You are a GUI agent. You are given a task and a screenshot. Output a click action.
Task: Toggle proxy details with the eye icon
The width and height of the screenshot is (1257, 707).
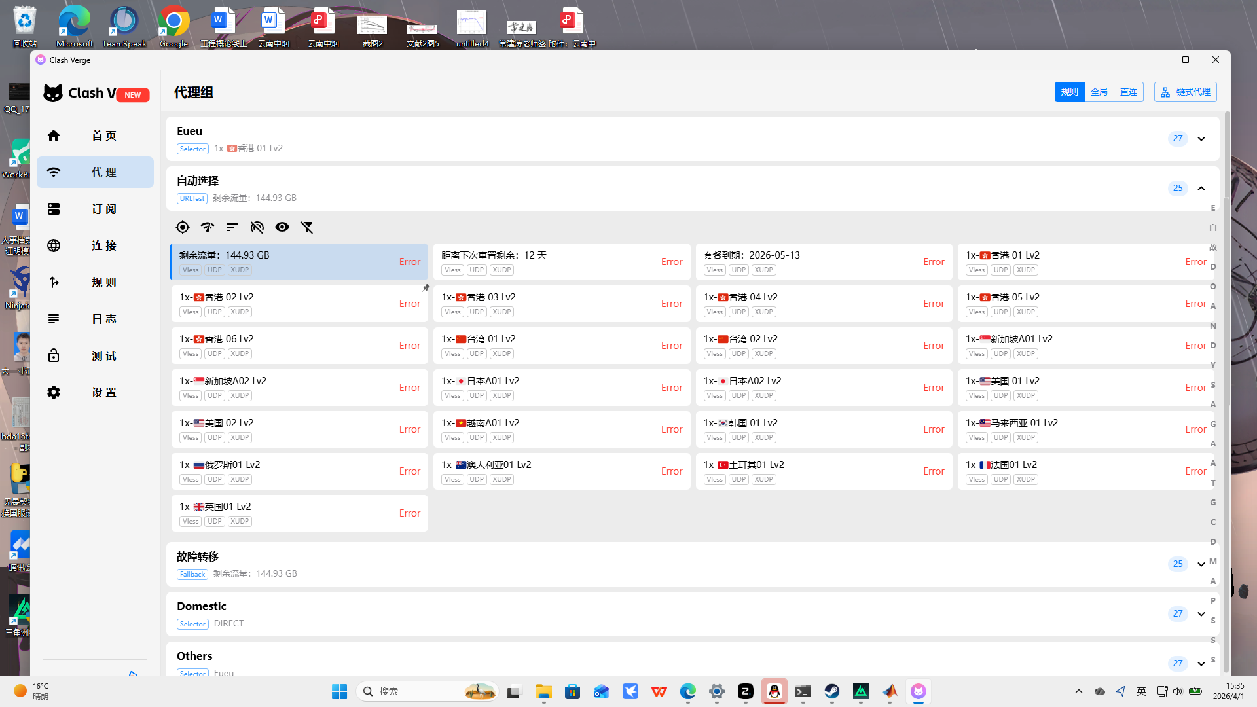tap(282, 227)
